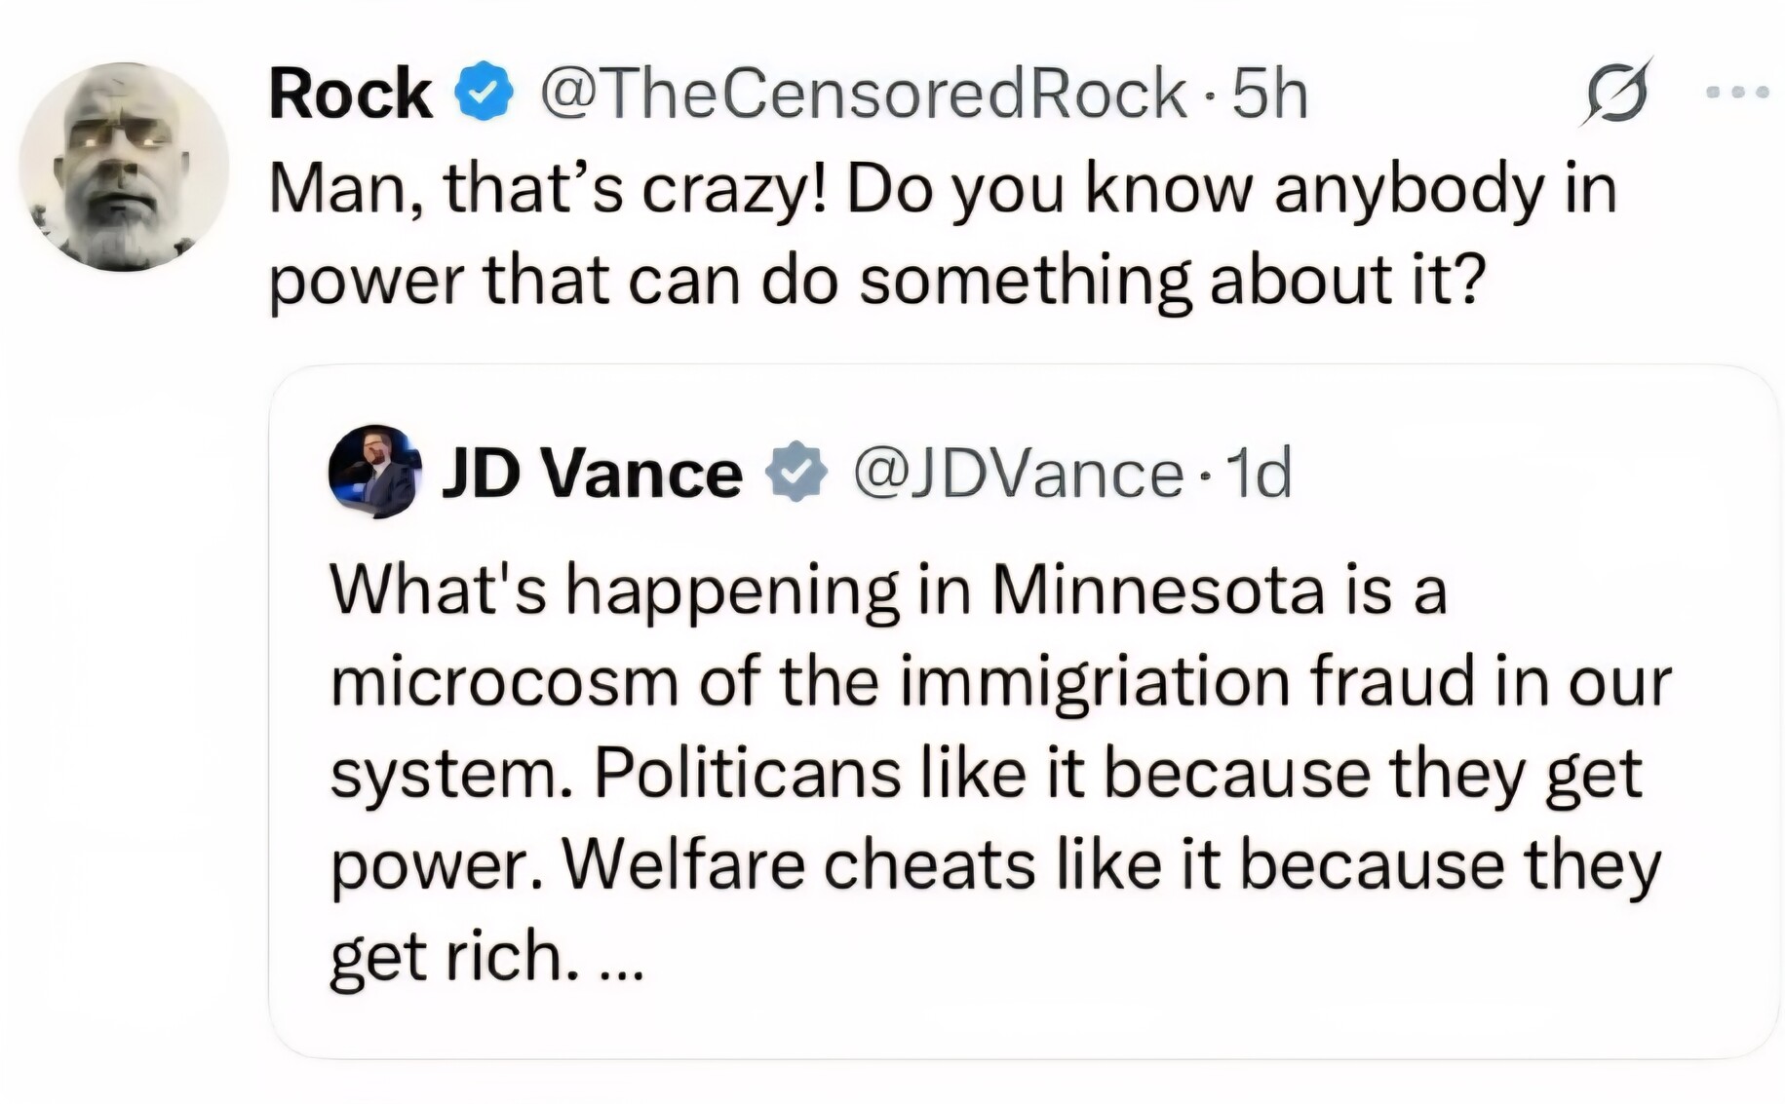This screenshot has width=1785, height=1104.
Task: Open the @TheCensoredRock handle link
Action: 863,94
